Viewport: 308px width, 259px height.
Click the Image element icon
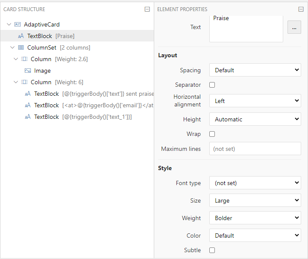(28, 71)
